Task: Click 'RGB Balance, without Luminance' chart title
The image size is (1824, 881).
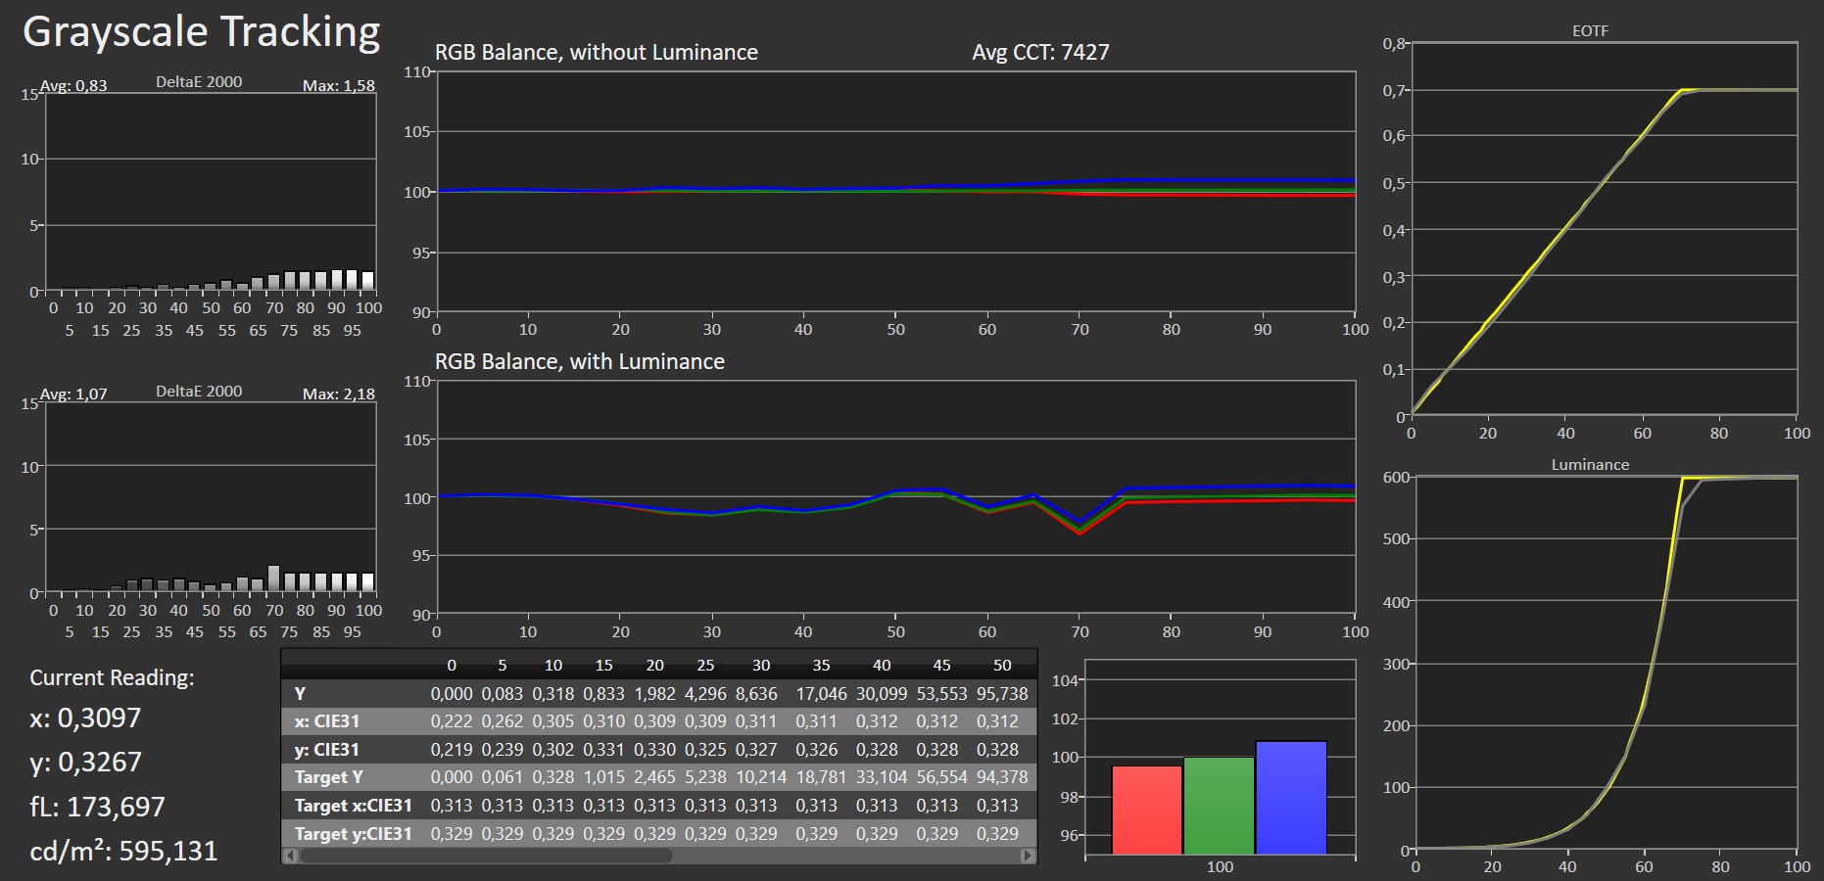Action: 596,53
